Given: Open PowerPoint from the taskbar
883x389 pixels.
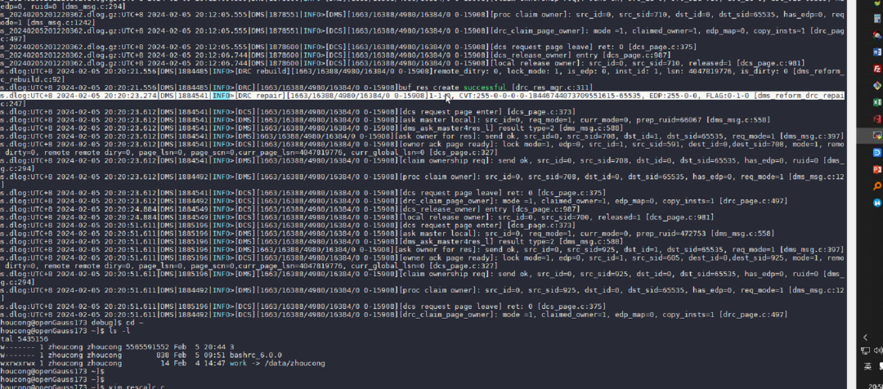Looking at the screenshot, I should [x=876, y=168].
